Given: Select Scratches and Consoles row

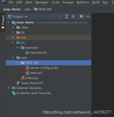Looking at the screenshot, I should 48,93.
